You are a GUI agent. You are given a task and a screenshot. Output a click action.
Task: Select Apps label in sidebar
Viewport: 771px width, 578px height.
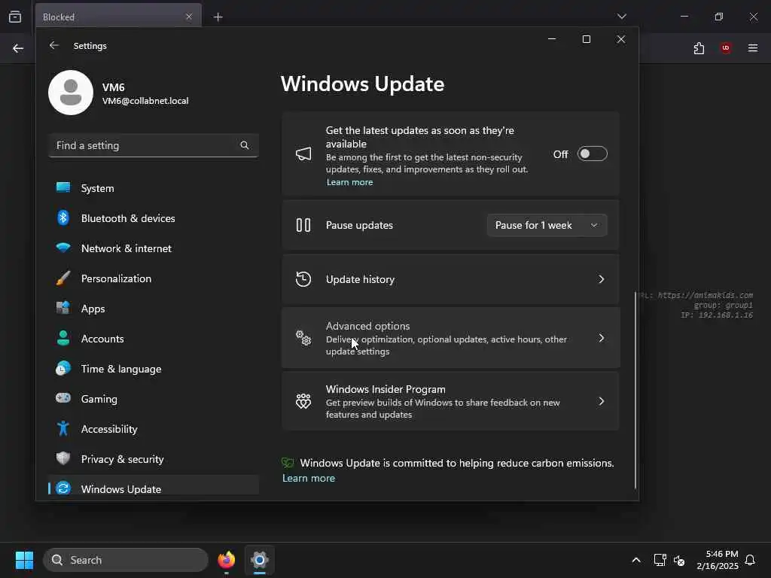(93, 309)
